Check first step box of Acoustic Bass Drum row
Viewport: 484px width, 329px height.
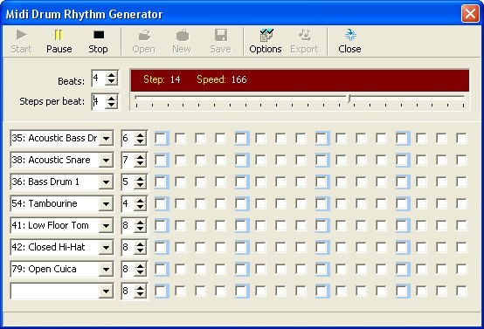coord(161,138)
